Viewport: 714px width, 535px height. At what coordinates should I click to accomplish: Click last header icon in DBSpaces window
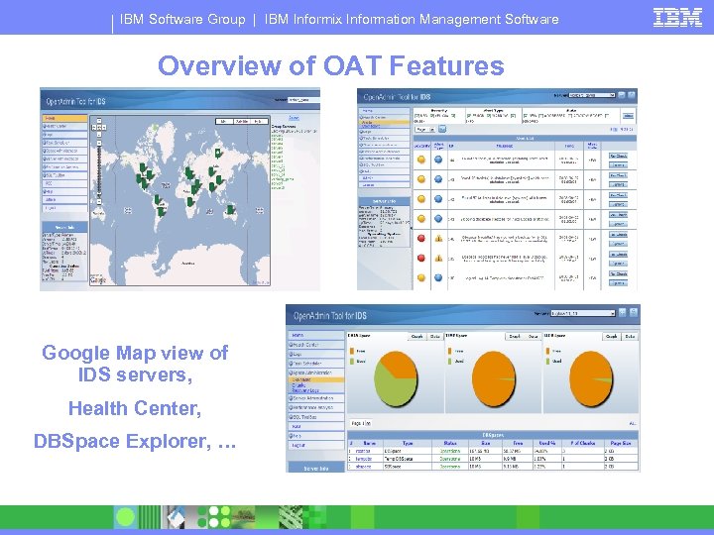633,312
